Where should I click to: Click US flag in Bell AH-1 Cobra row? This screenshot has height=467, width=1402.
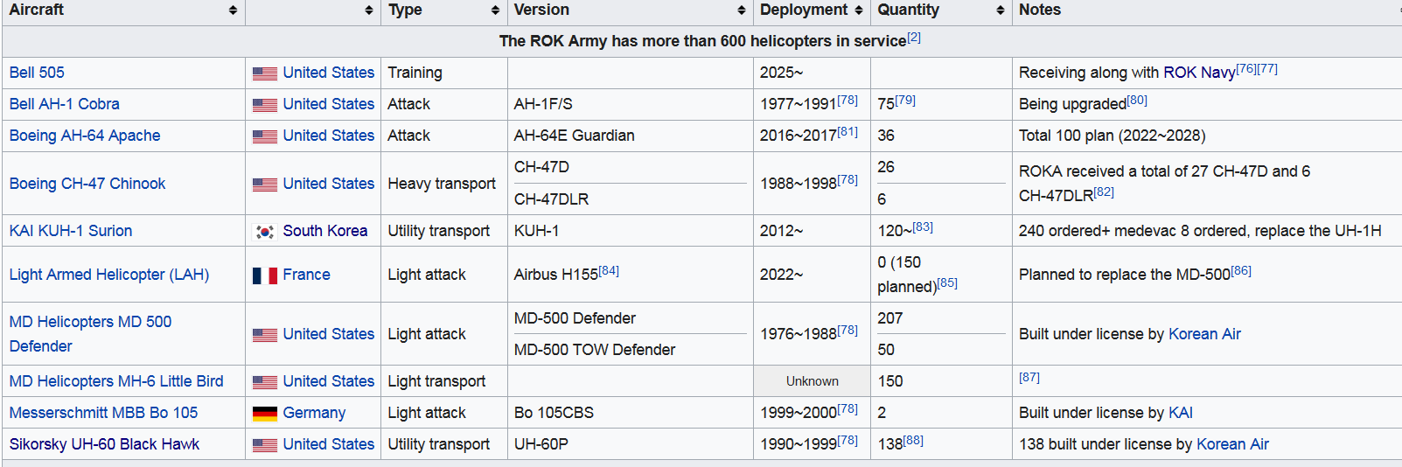[x=265, y=105]
